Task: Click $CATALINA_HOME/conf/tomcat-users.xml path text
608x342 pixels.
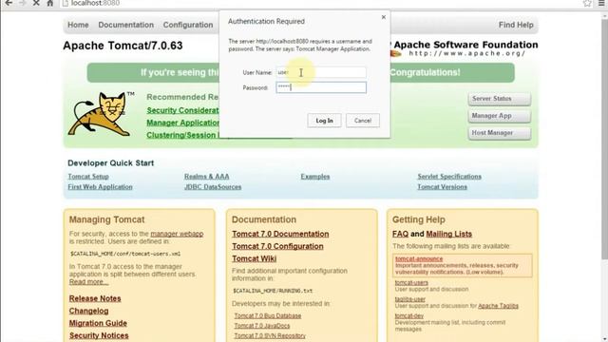Action: (x=124, y=254)
